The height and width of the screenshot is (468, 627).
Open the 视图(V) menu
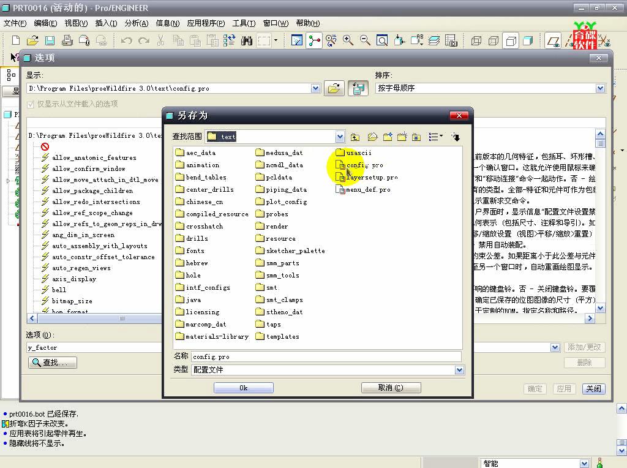[76, 23]
